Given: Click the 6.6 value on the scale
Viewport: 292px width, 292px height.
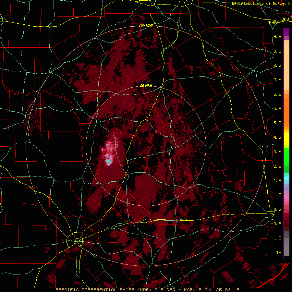Looking at the screenshot, I should coord(277,94).
